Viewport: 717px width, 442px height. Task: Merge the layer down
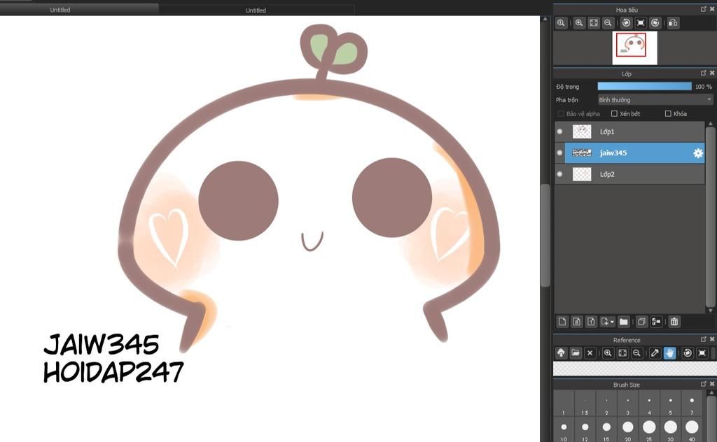(656, 322)
